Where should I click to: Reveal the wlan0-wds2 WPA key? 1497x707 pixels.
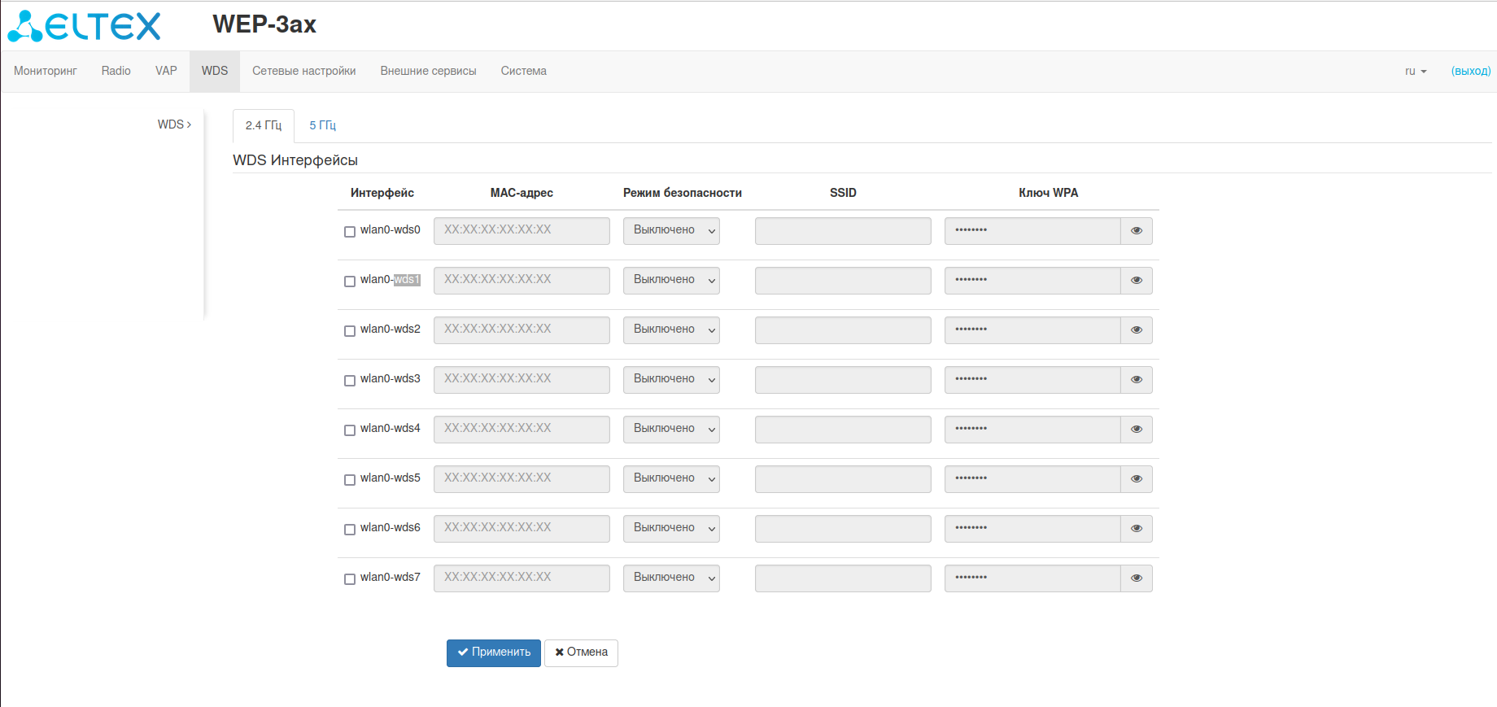[x=1137, y=330]
